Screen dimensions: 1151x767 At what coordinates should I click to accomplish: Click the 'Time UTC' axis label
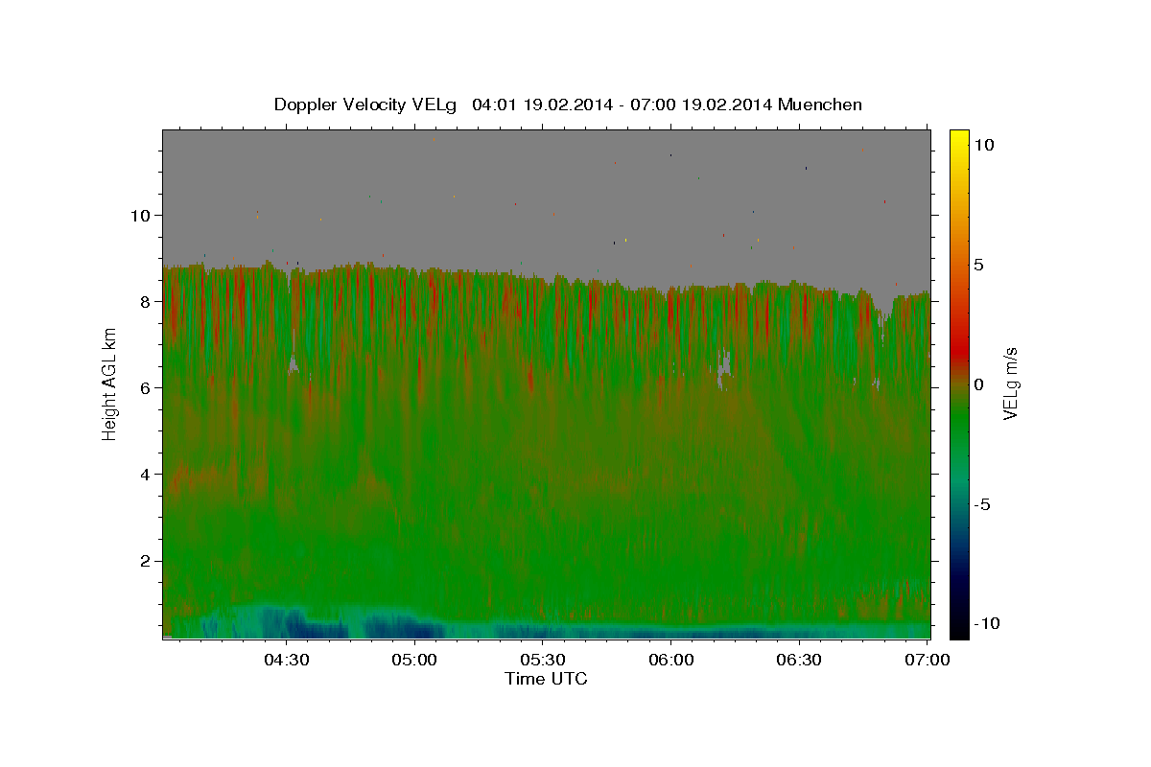pyautogui.click(x=546, y=679)
